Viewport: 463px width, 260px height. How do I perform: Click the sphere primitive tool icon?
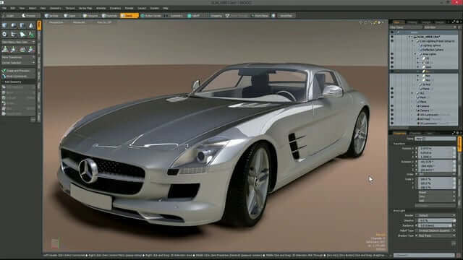(13, 26)
